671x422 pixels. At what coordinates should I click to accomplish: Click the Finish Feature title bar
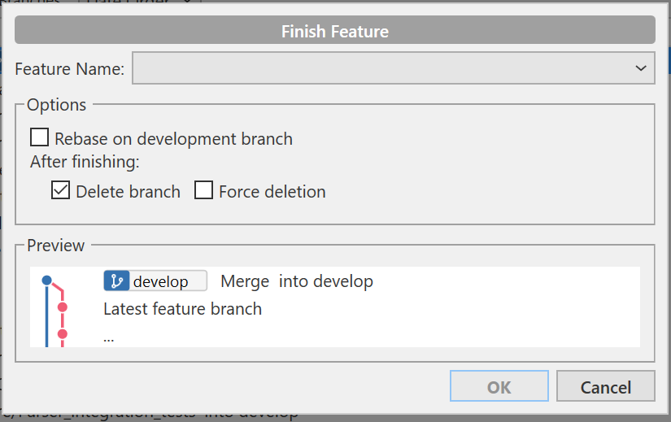pos(335,30)
